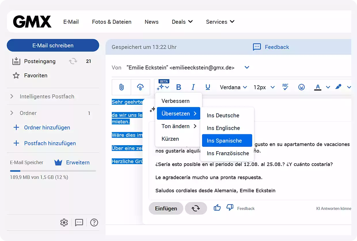Open the Services dropdown menu

(x=220, y=22)
